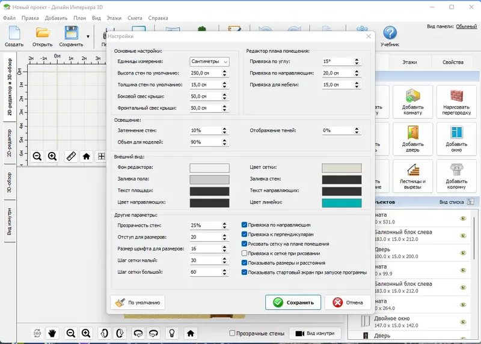Adjust the Затемнение стен 10% spinner

(x=224, y=130)
